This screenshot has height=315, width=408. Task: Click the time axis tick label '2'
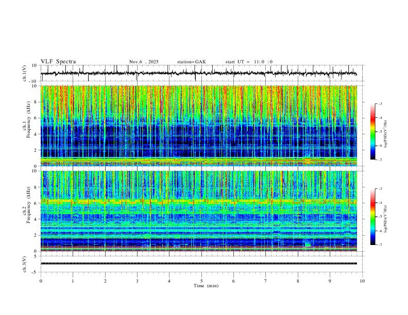pos(105,281)
